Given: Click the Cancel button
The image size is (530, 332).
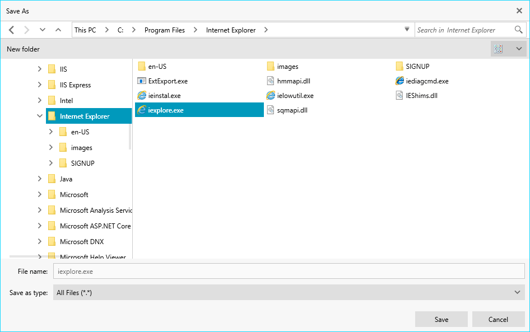Looking at the screenshot, I should [x=498, y=319].
